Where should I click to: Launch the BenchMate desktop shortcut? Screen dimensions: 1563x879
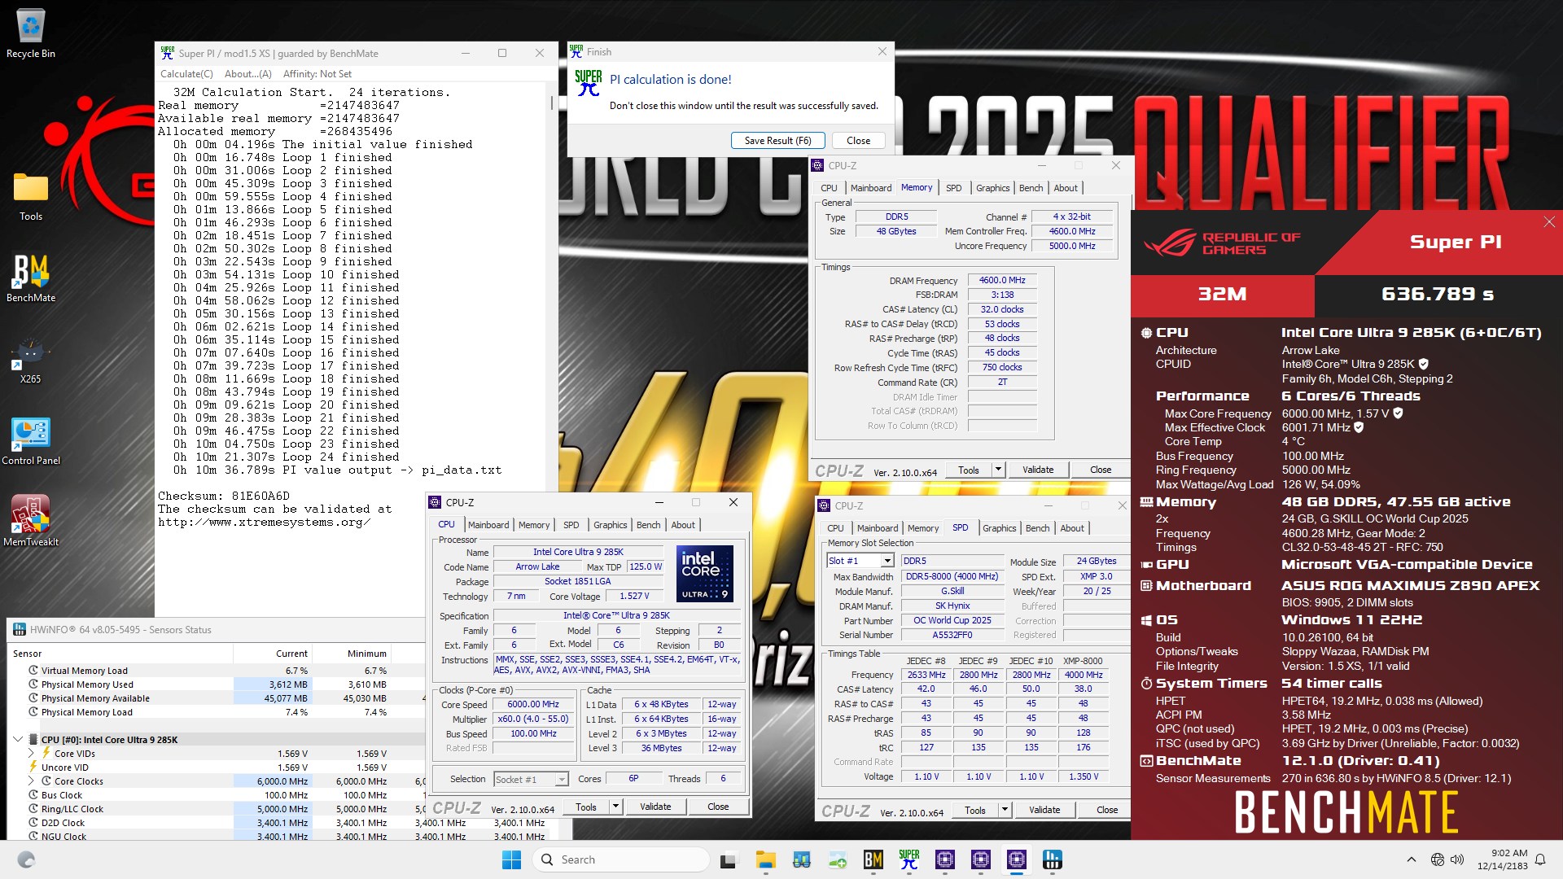[x=31, y=278]
